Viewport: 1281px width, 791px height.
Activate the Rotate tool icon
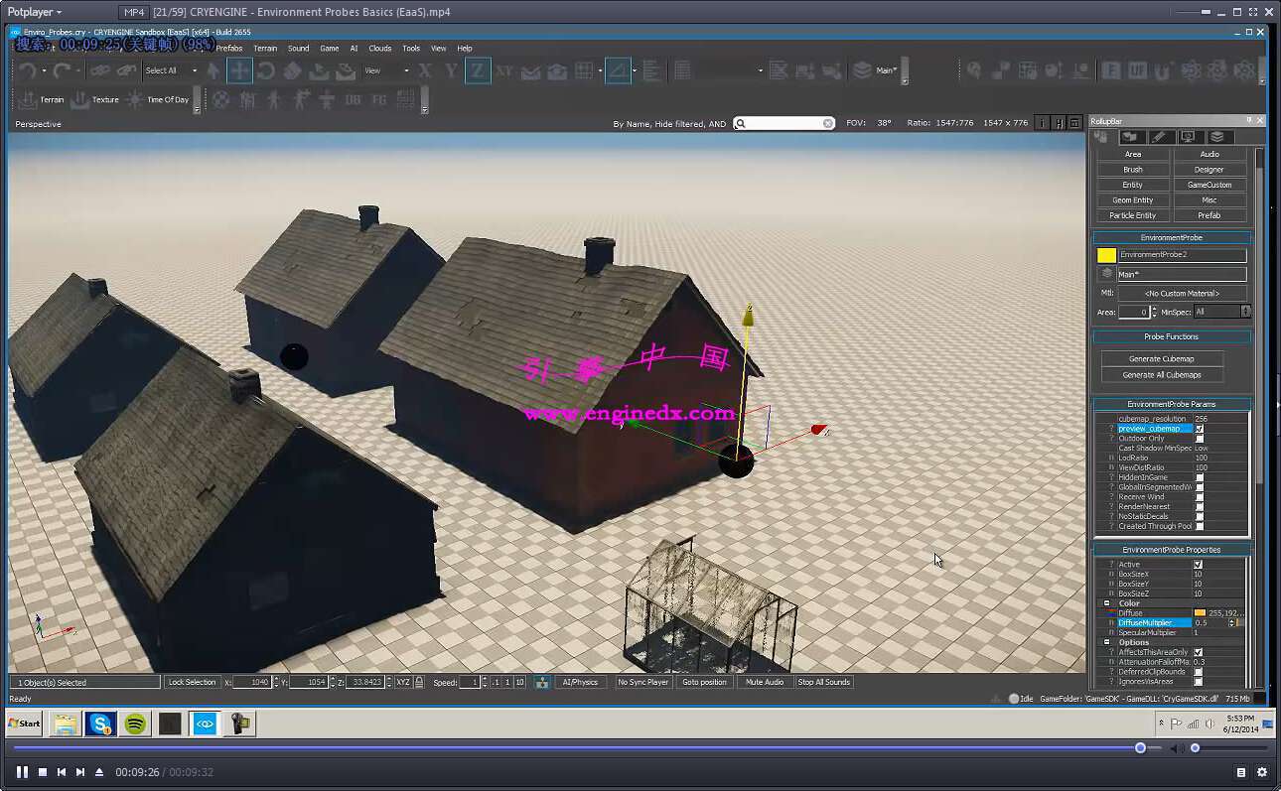(x=266, y=70)
